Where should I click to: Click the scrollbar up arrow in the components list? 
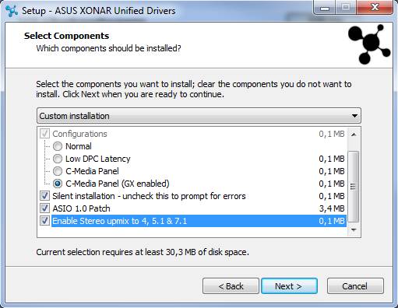(354, 135)
